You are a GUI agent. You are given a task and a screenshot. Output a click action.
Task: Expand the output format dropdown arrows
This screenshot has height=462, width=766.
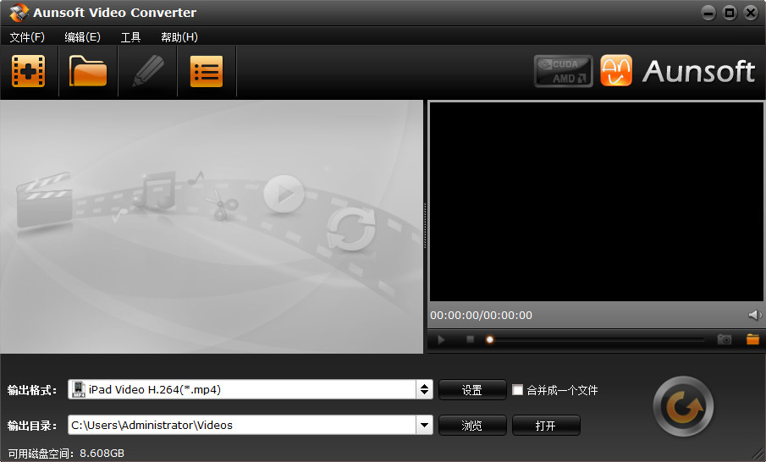tap(424, 389)
